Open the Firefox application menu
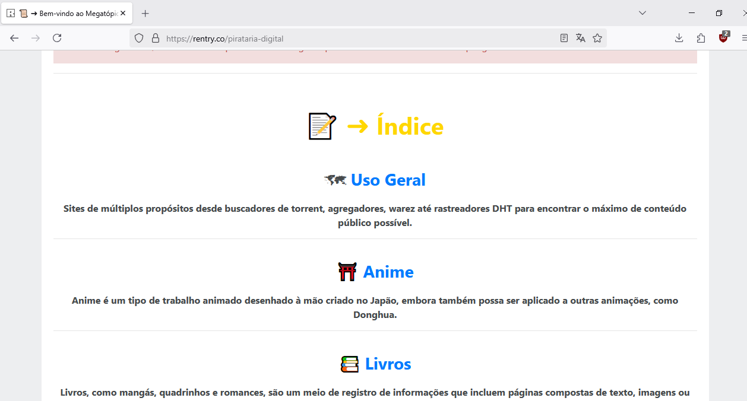Viewport: 747px width, 401px height. tap(743, 38)
